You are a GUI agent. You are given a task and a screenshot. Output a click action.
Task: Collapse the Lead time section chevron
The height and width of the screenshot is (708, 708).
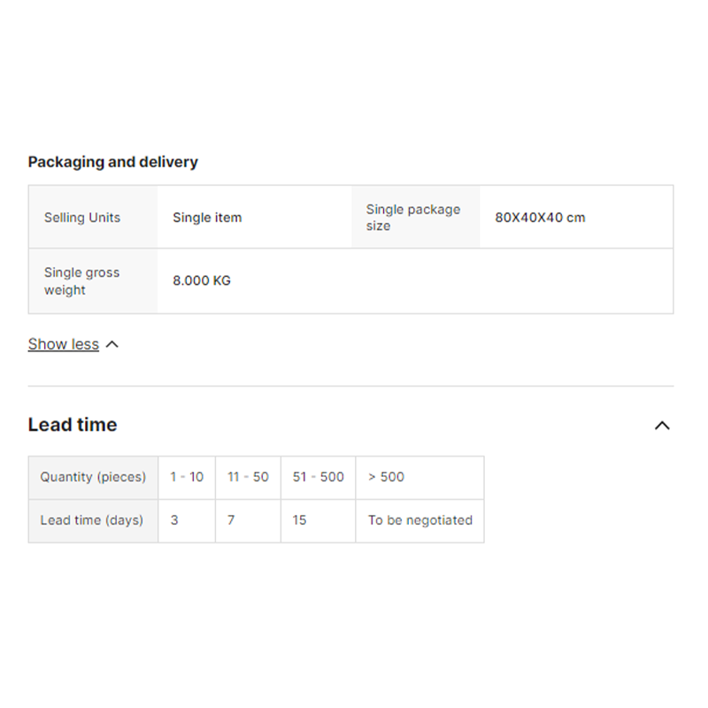661,426
